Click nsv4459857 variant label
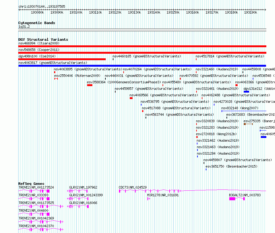Viewport: 275px width, 233px height. 149,89
